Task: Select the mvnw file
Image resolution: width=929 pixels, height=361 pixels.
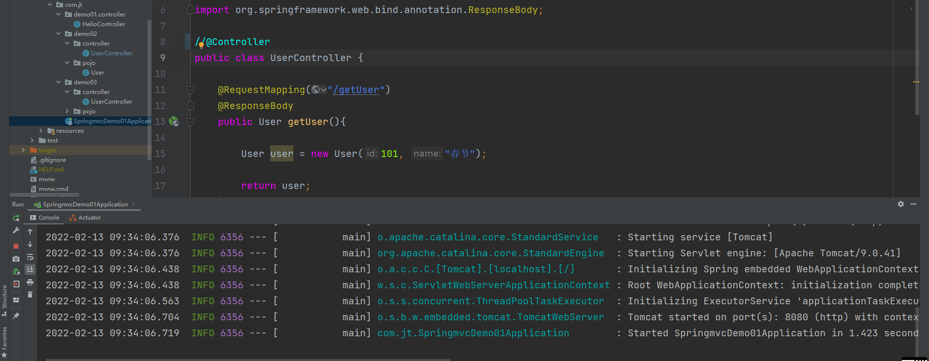Action: pos(47,179)
